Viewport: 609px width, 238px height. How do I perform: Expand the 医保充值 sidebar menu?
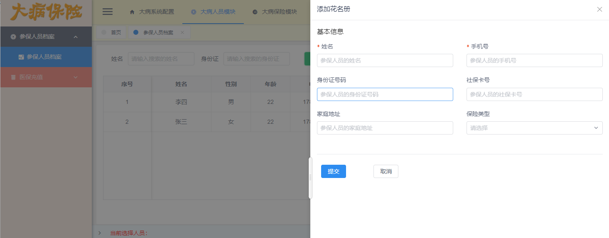pos(76,77)
